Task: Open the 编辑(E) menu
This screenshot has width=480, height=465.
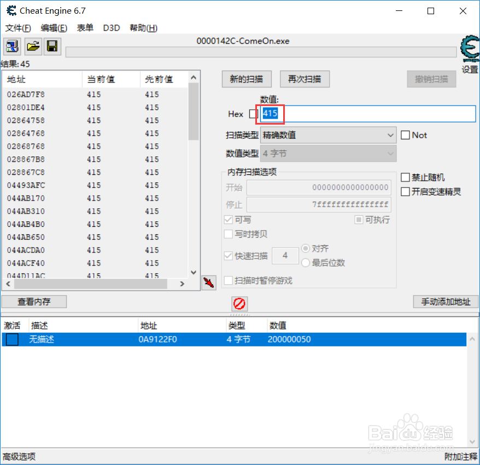Action: pyautogui.click(x=54, y=28)
